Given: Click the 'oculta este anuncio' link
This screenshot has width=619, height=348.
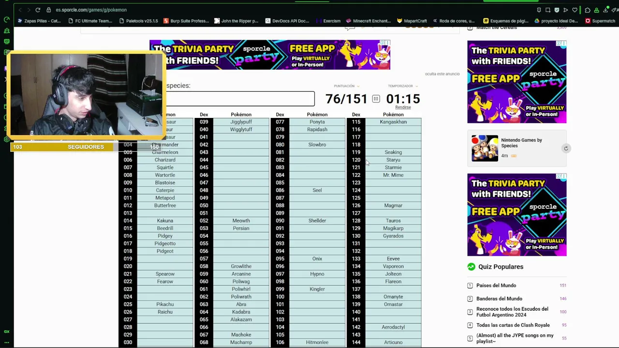Looking at the screenshot, I should [x=442, y=74].
